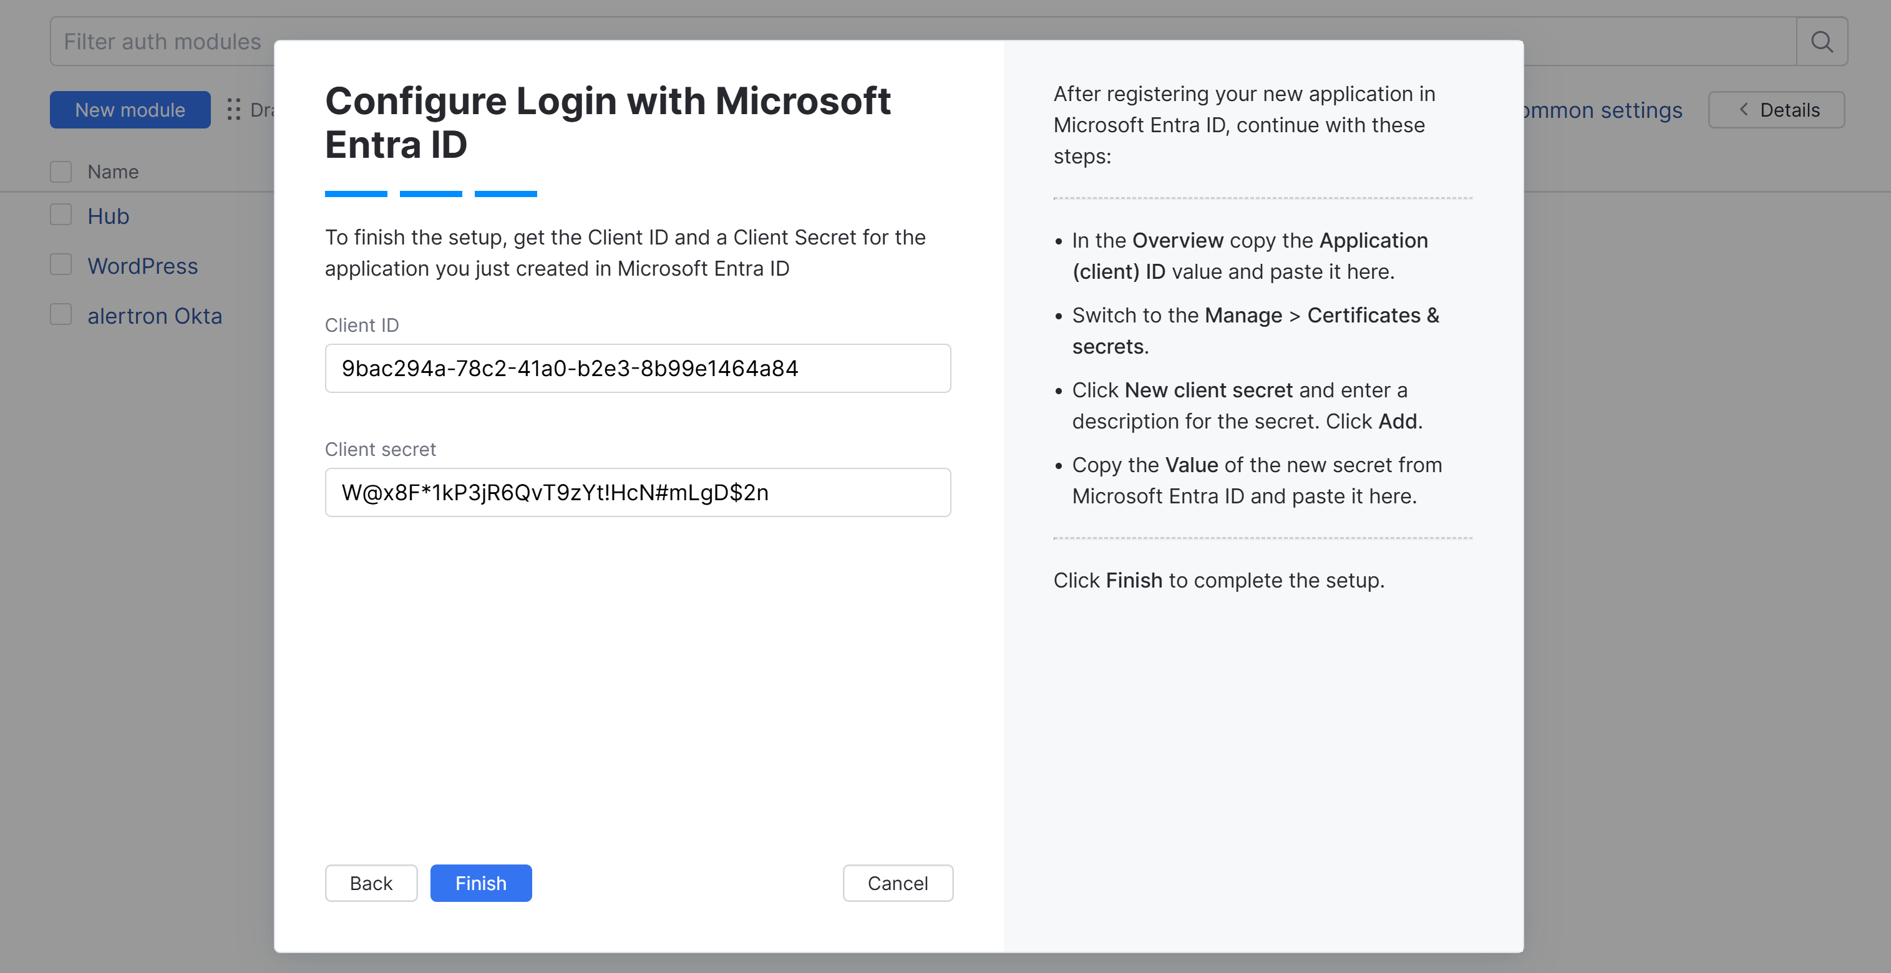This screenshot has height=973, width=1891.
Task: Click the Filter auth modules field
Action: point(162,42)
